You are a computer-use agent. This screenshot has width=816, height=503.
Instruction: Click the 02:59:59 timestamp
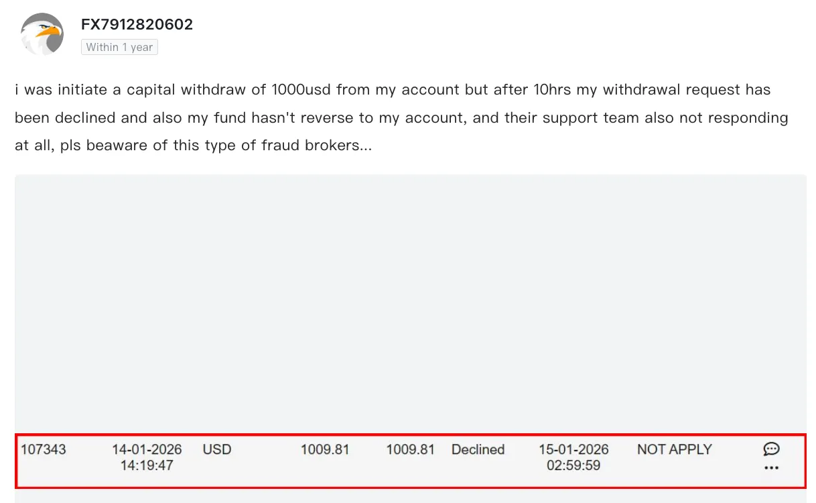pos(573,465)
